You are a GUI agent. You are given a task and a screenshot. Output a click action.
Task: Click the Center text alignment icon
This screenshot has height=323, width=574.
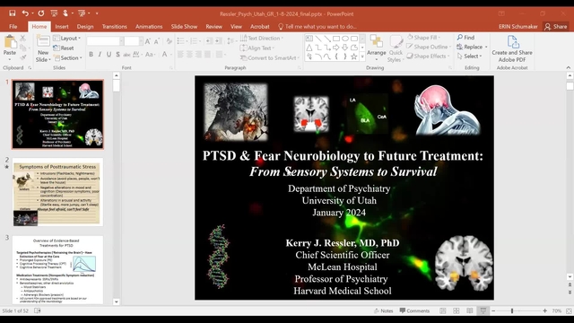coord(189,55)
